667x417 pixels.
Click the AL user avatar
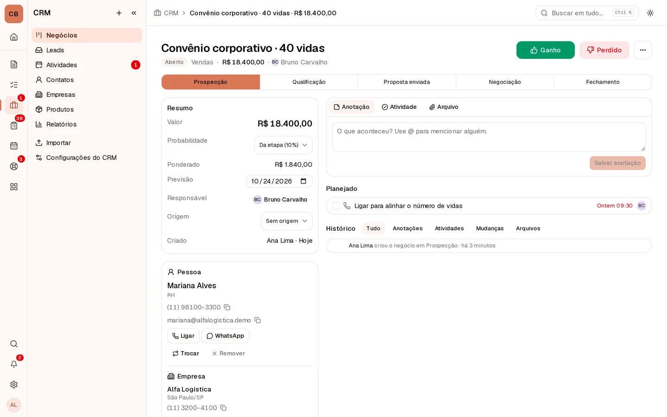[x=14, y=405]
